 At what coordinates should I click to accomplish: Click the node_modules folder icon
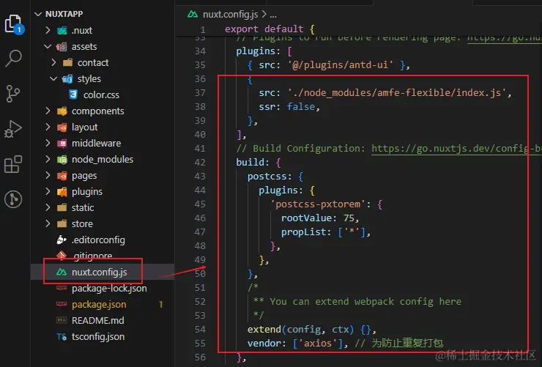[x=62, y=159]
